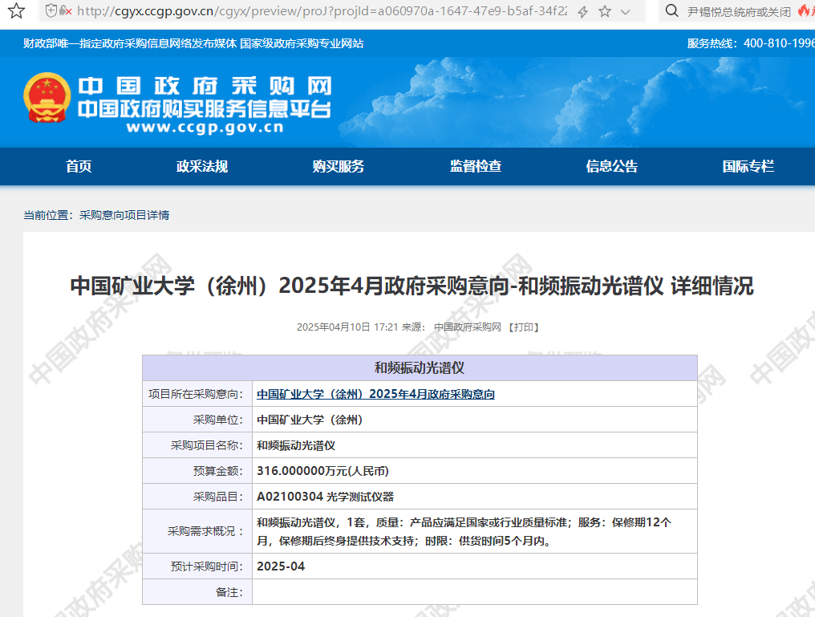Click the 采购项目名称 value cell
This screenshot has width=815, height=617.
475,445
